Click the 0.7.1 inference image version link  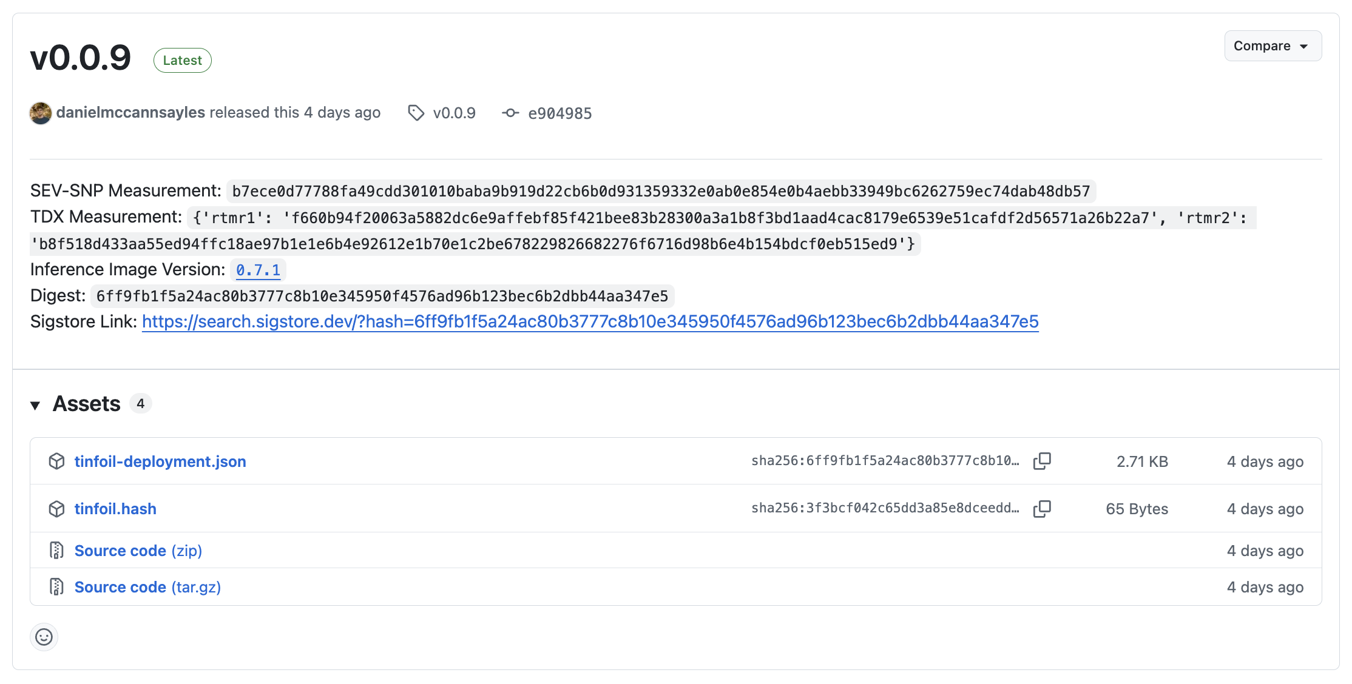(259, 270)
